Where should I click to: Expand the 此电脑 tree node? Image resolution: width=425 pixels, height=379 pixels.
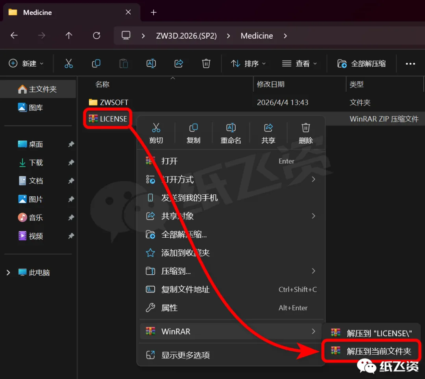8,272
